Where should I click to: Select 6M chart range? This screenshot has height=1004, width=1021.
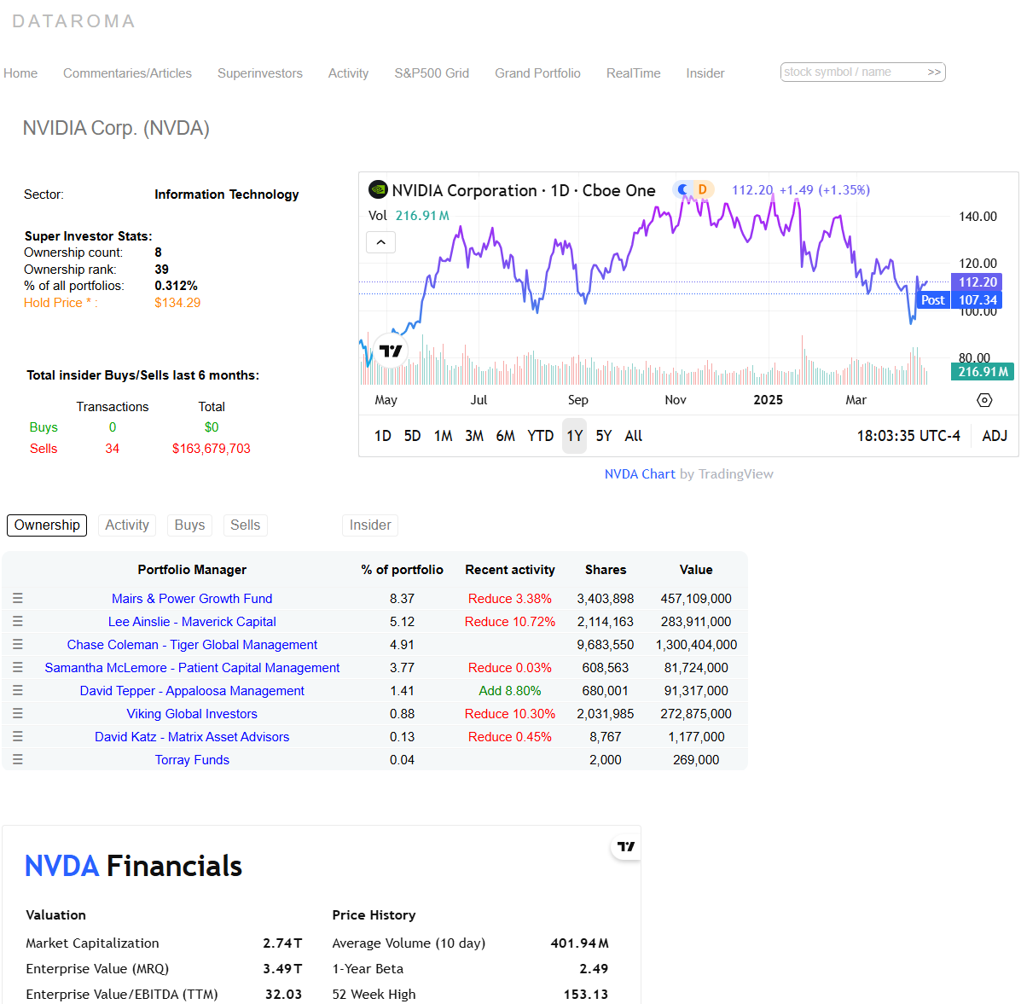(505, 436)
